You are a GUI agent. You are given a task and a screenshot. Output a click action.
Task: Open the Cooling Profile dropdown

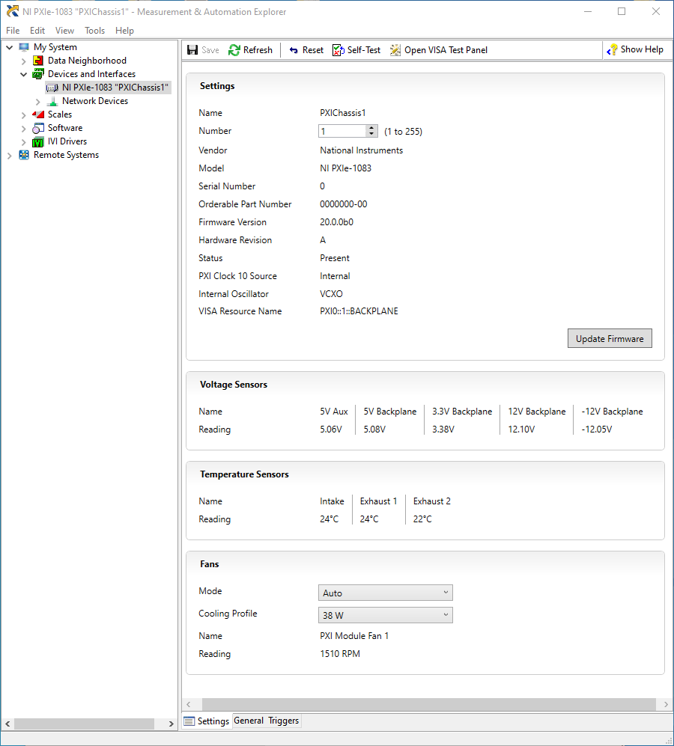(386, 615)
